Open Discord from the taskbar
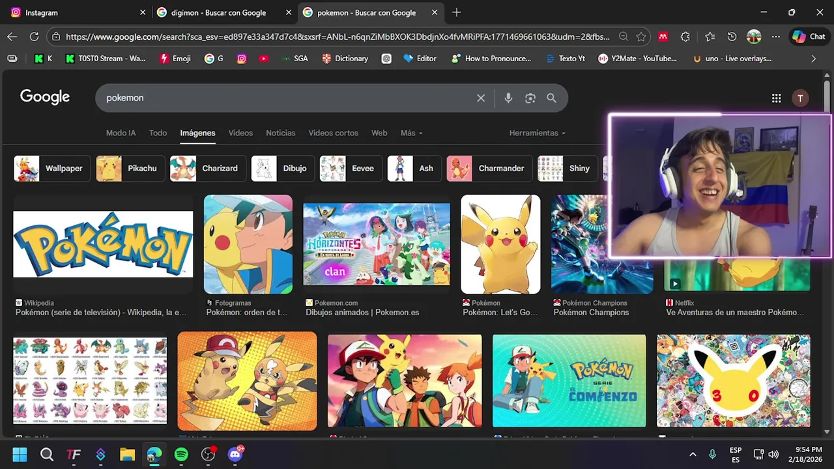 [x=235, y=454]
